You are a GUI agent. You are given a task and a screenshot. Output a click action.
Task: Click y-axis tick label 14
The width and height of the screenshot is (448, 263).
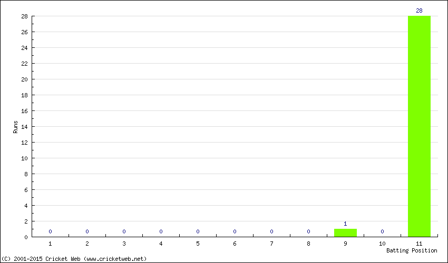(25, 127)
